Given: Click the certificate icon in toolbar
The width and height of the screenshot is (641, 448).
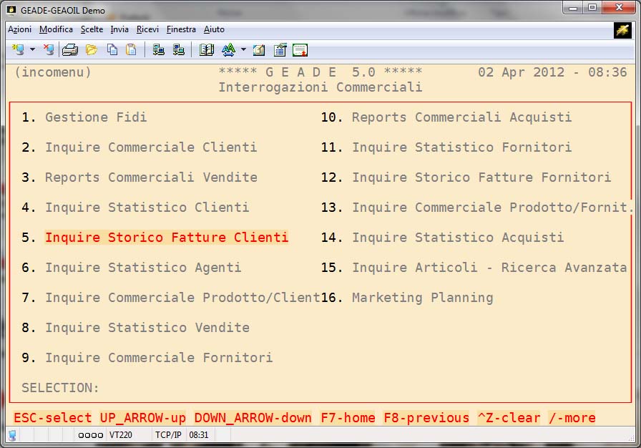Looking at the screenshot, I should coord(300,50).
